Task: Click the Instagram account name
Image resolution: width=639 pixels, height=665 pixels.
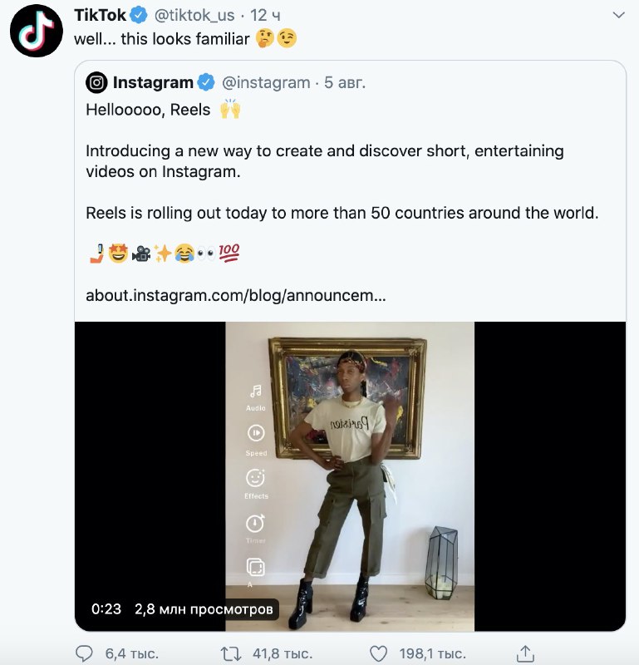Action: coord(153,82)
